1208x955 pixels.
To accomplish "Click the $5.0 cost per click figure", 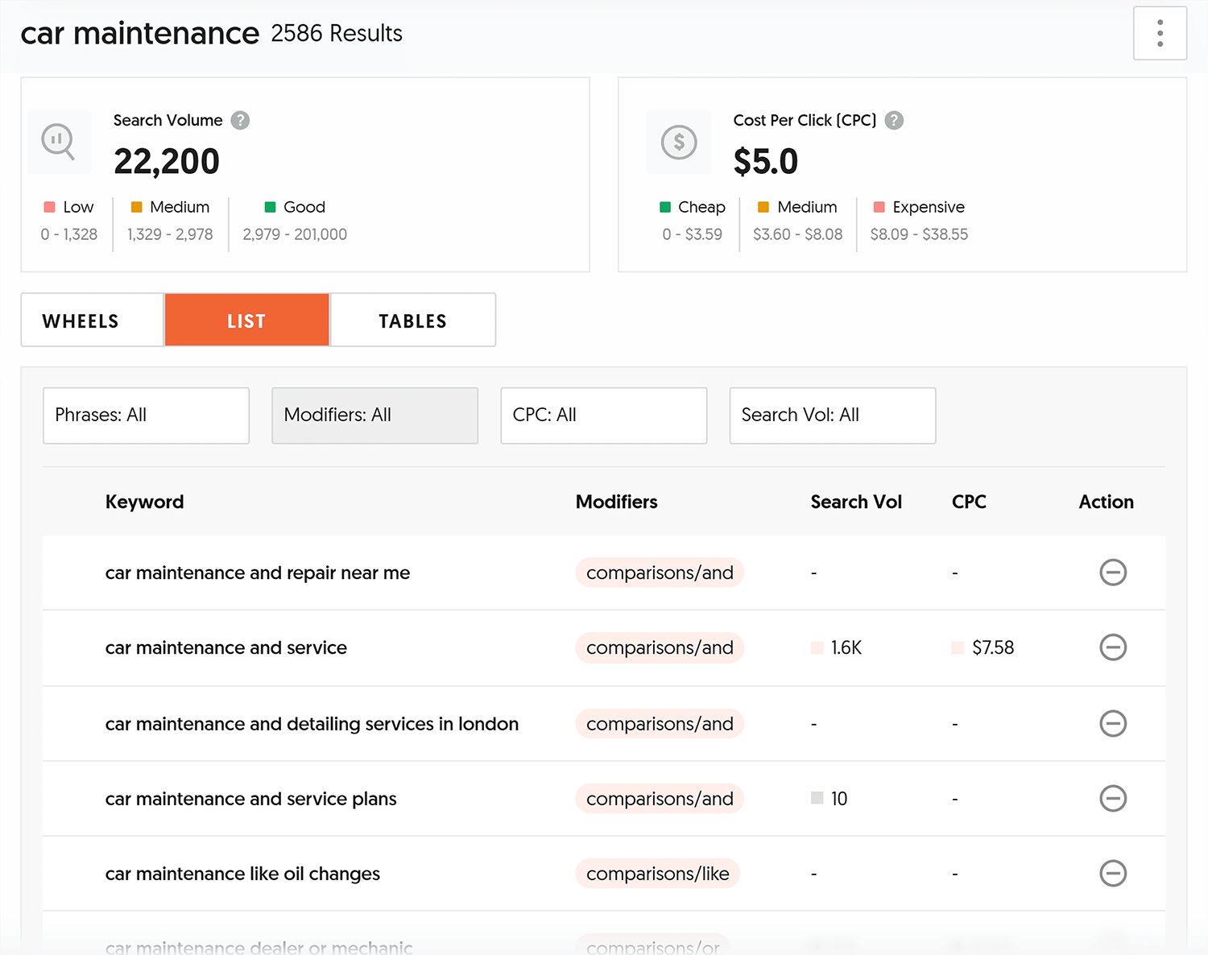I will tap(766, 162).
